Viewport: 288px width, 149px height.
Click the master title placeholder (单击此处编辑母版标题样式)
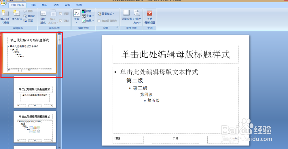click(x=175, y=54)
